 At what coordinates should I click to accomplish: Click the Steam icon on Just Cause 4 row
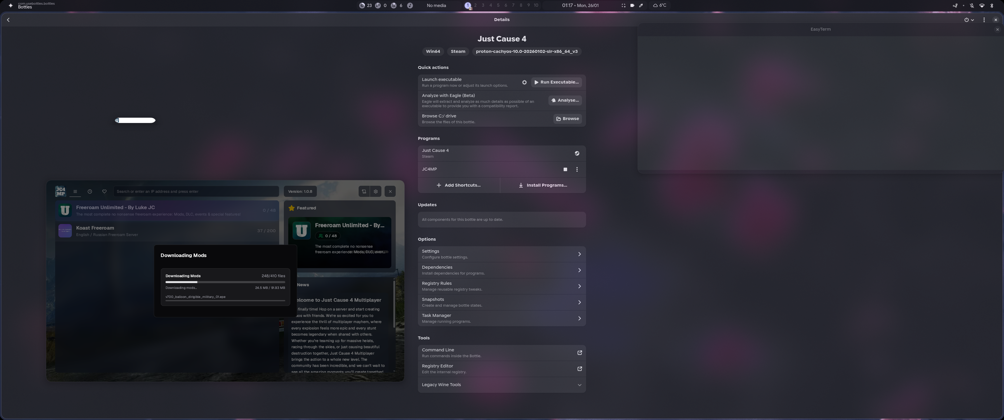[577, 153]
